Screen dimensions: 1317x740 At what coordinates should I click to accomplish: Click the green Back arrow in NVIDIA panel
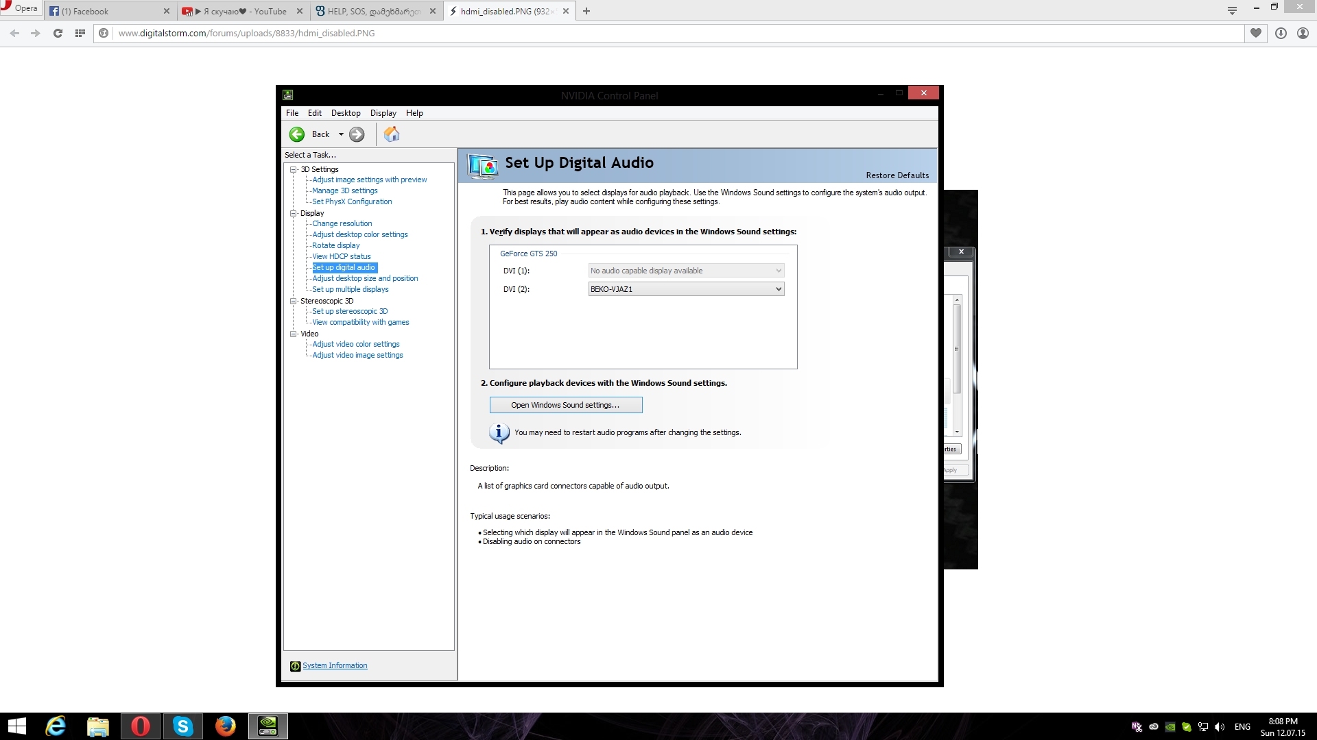[x=297, y=134]
